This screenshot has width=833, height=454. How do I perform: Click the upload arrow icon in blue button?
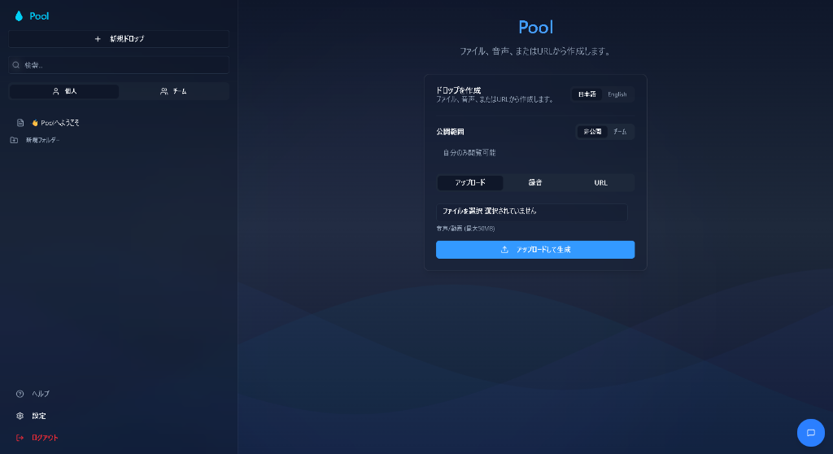tap(504, 250)
